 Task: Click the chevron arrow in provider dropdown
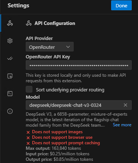click(x=68, y=47)
